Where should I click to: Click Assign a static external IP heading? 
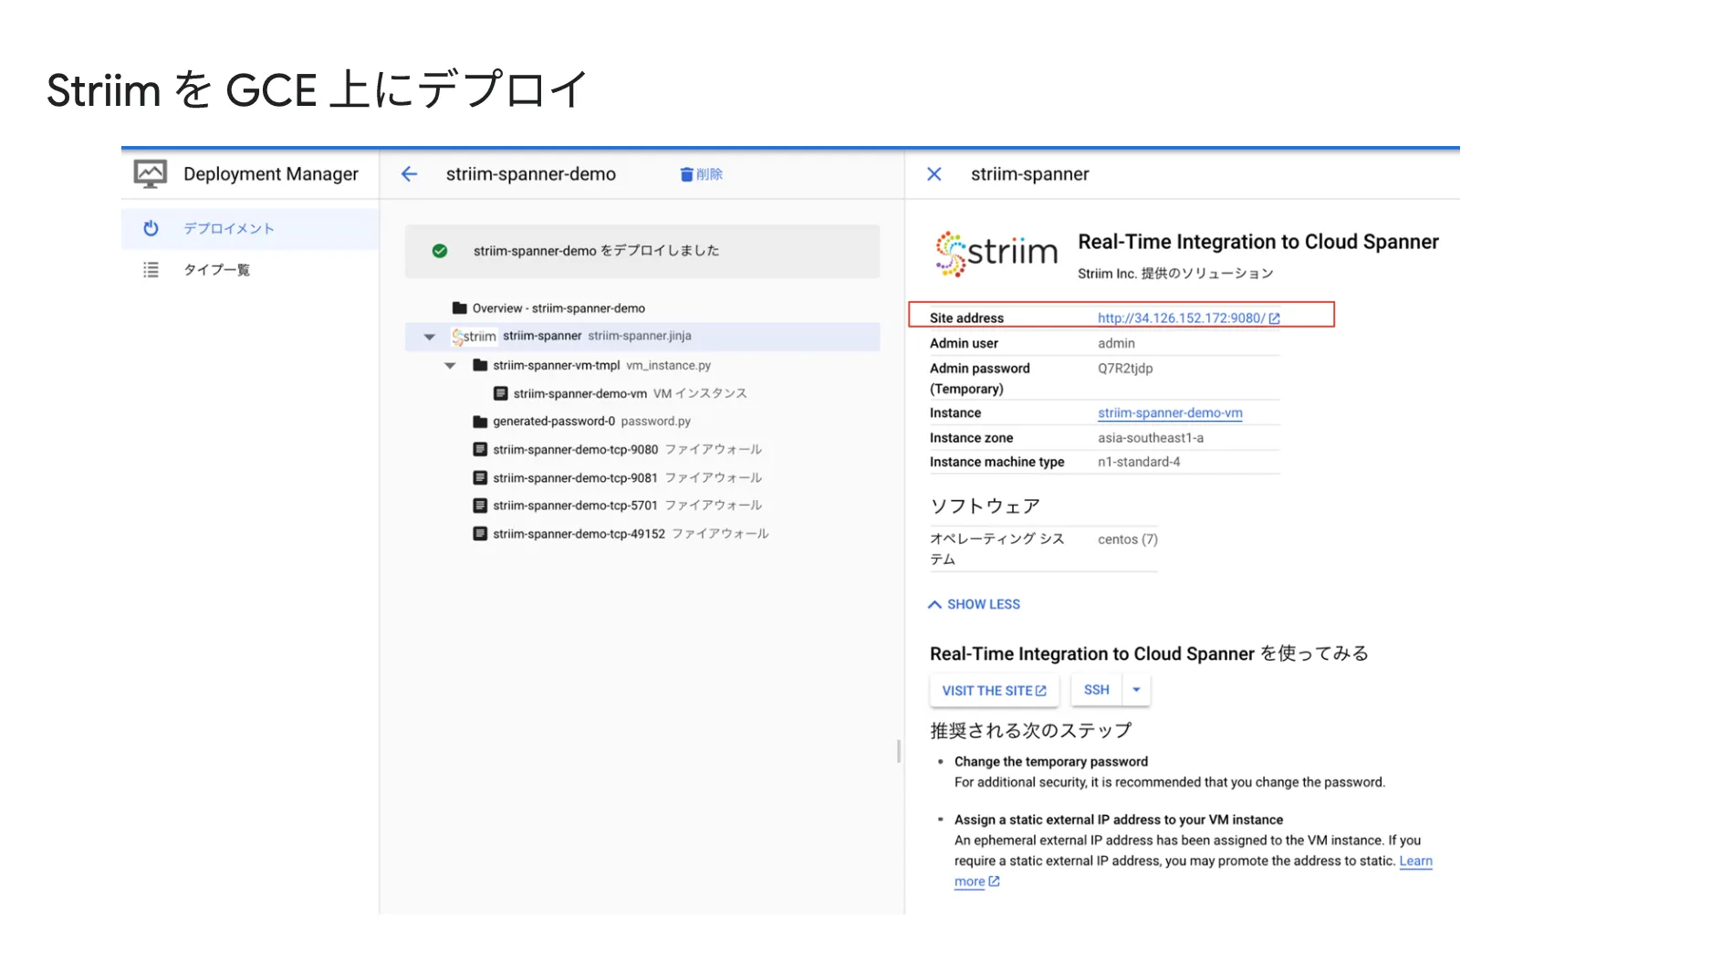coord(1119,820)
